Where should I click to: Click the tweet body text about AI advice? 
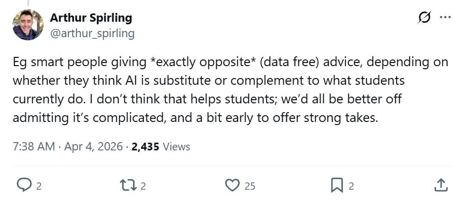click(230, 90)
